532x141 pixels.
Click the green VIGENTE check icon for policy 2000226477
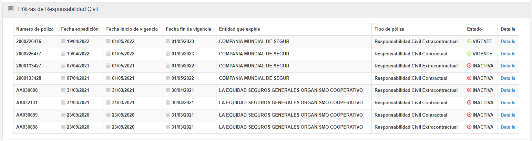coord(469,54)
